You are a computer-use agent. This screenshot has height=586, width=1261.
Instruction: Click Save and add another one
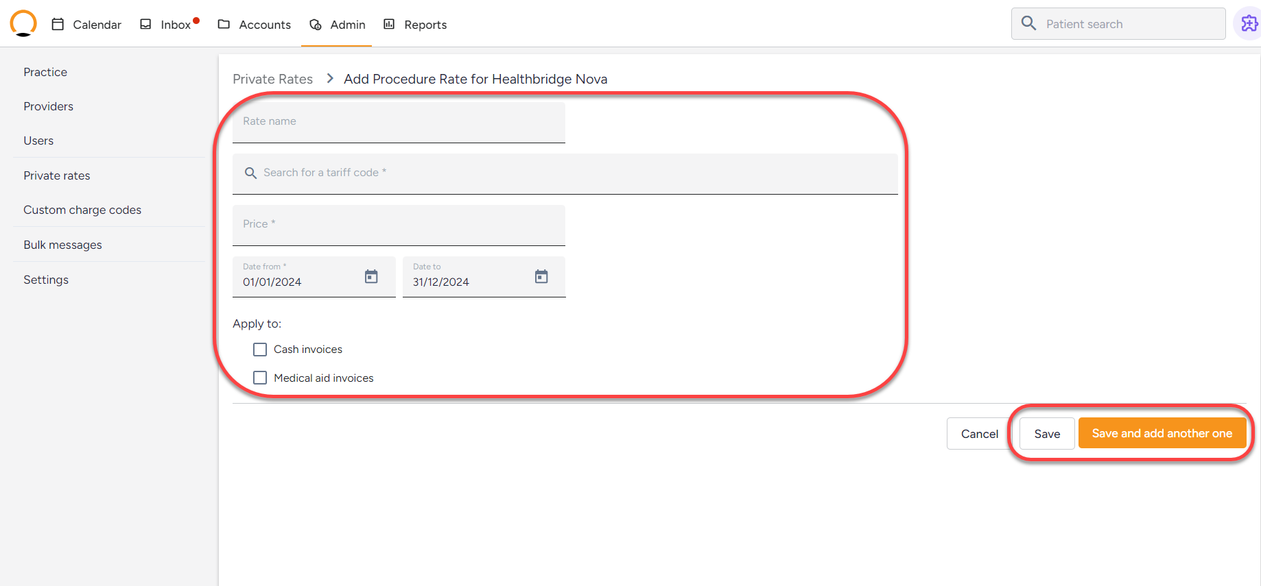[x=1162, y=433]
